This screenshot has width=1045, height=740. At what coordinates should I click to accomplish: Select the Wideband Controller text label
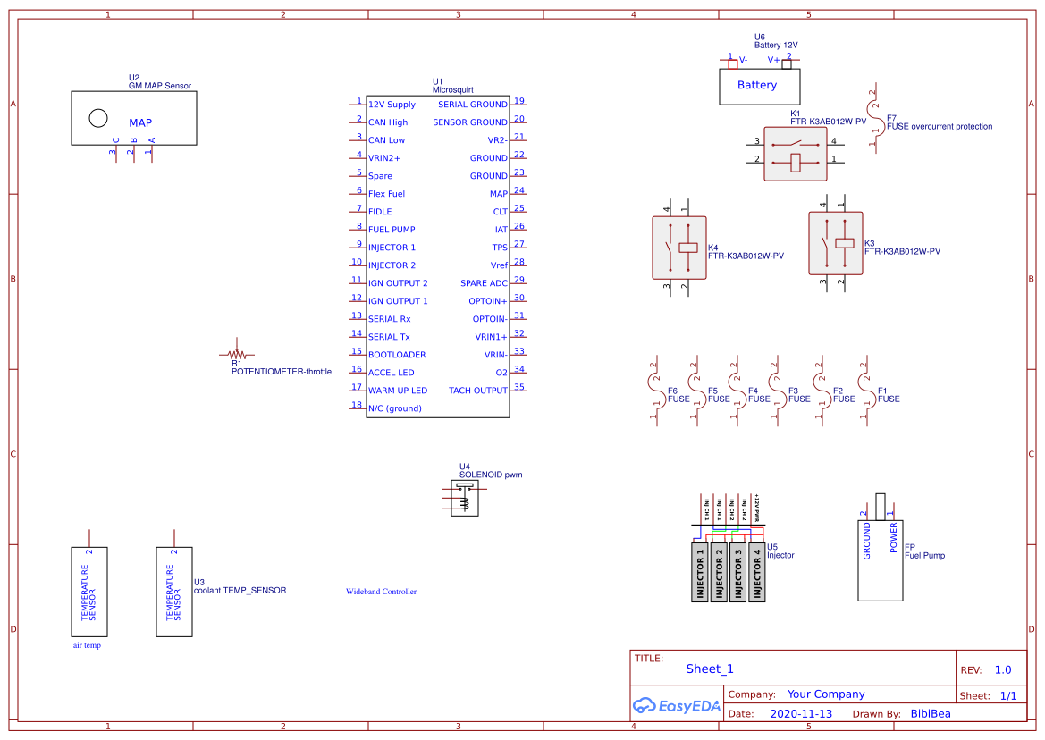[x=380, y=591]
